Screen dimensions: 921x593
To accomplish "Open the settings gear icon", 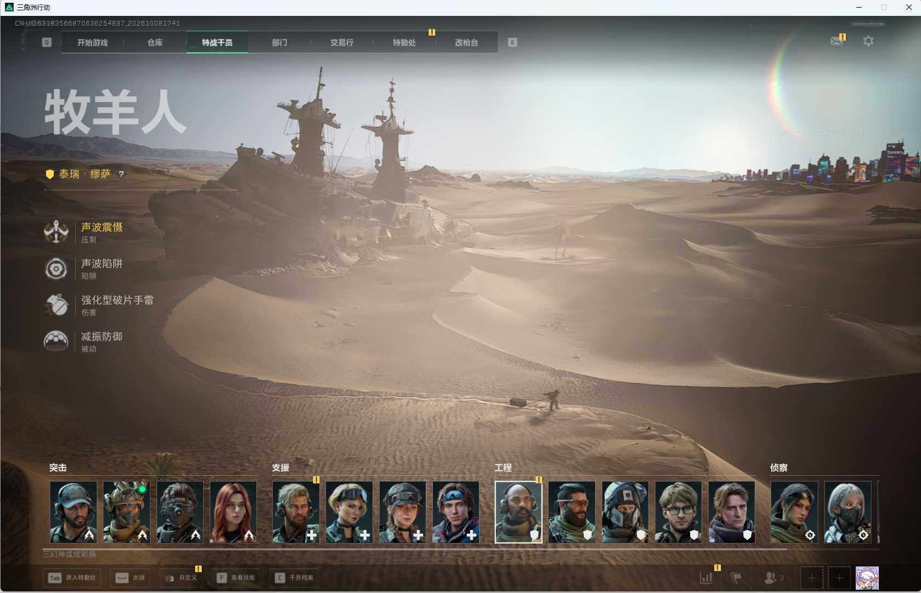I will 868,41.
